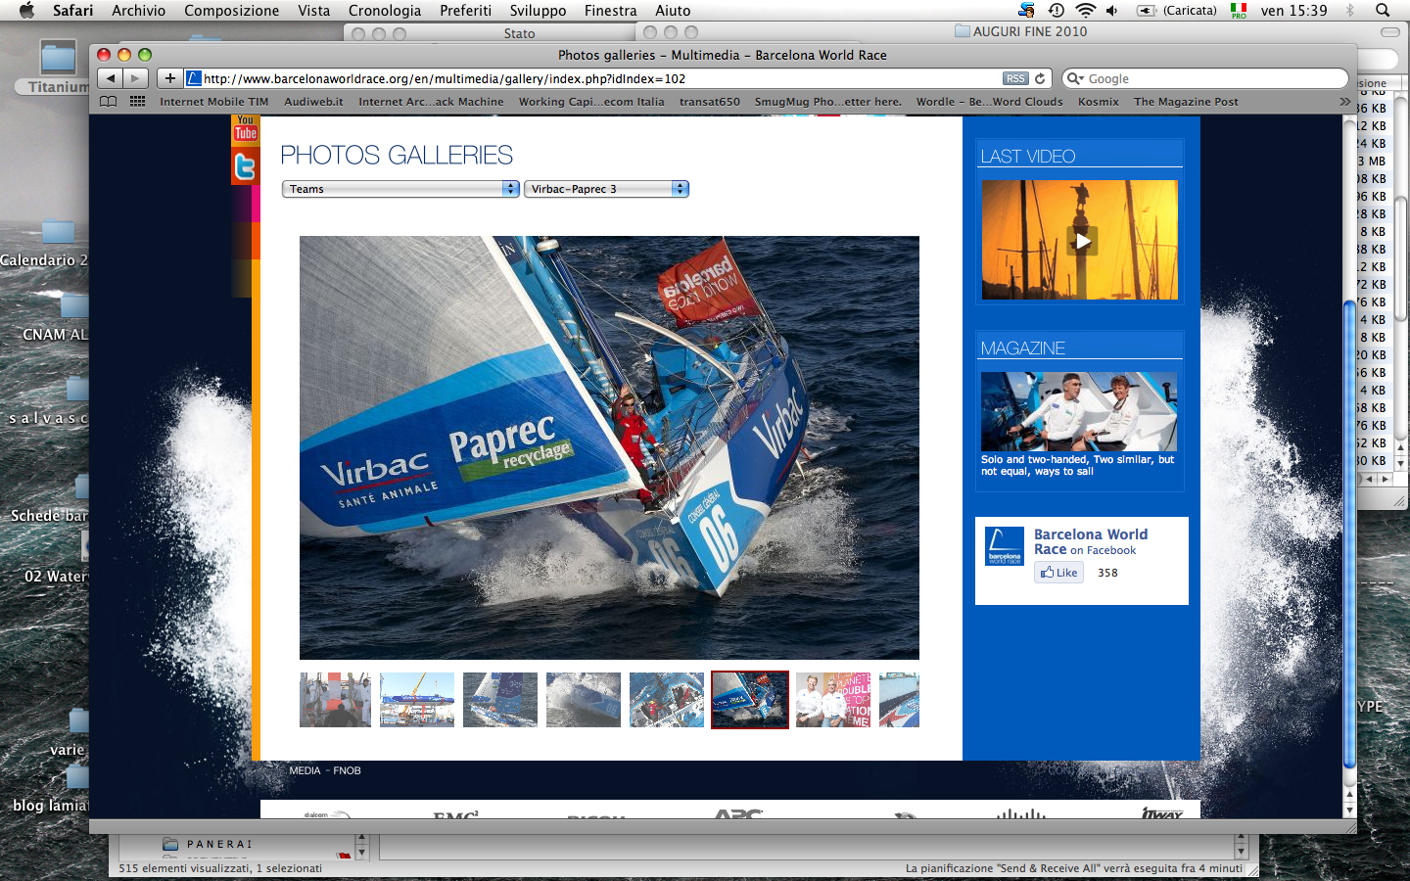The width and height of the screenshot is (1410, 881).
Task: Open the Spotlight search icon
Action: [x=1383, y=10]
